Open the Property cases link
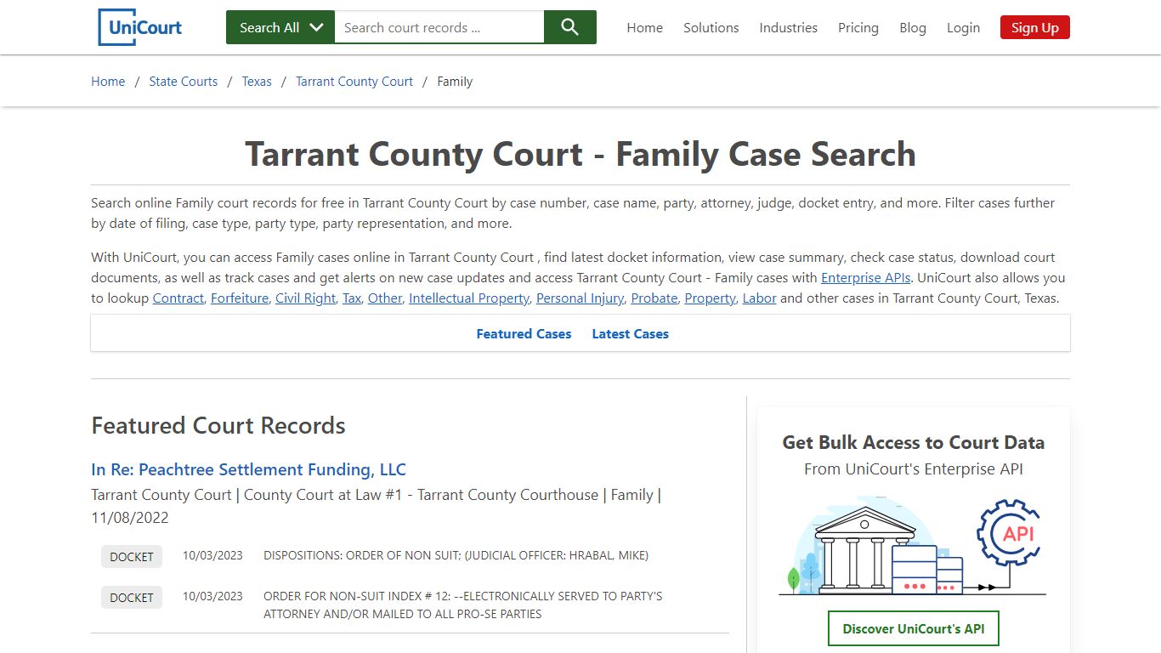Image resolution: width=1161 pixels, height=653 pixels. [x=711, y=298]
